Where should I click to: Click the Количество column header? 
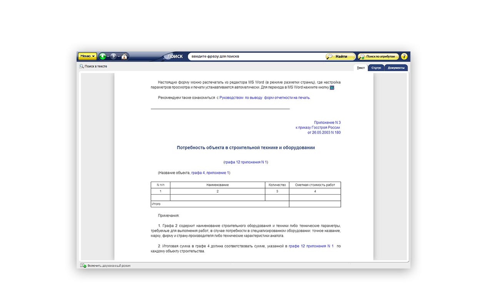click(x=277, y=185)
